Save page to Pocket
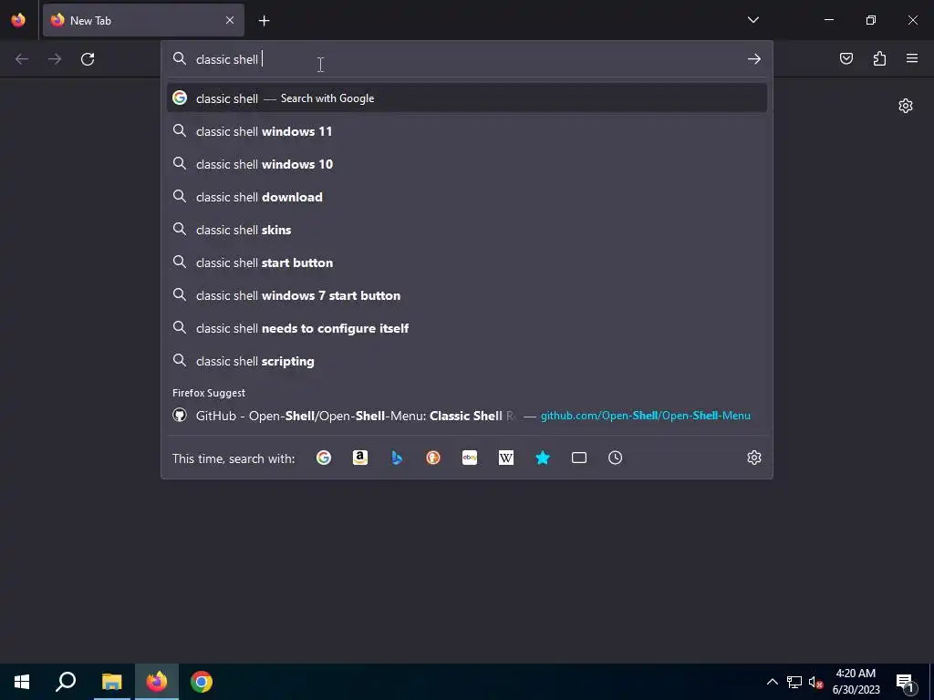The width and height of the screenshot is (934, 700). [x=846, y=58]
